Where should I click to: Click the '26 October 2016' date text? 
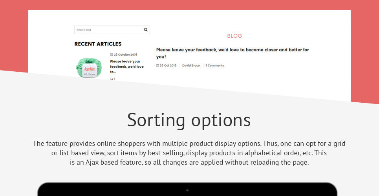coord(125,54)
